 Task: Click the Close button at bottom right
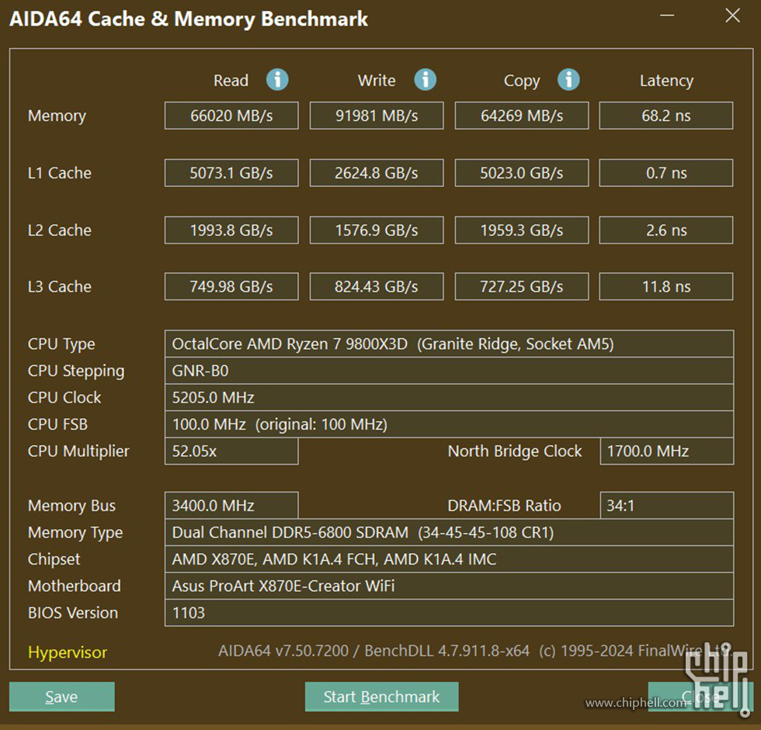coord(700,697)
